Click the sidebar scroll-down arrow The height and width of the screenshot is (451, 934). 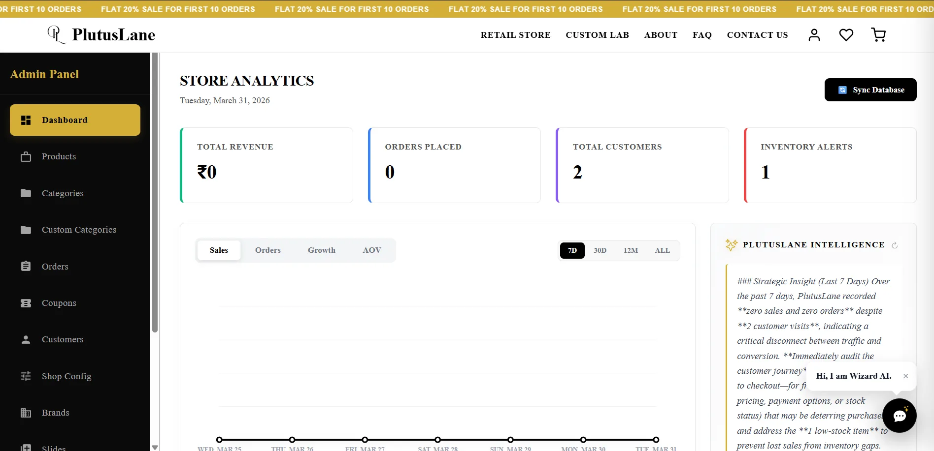(155, 447)
